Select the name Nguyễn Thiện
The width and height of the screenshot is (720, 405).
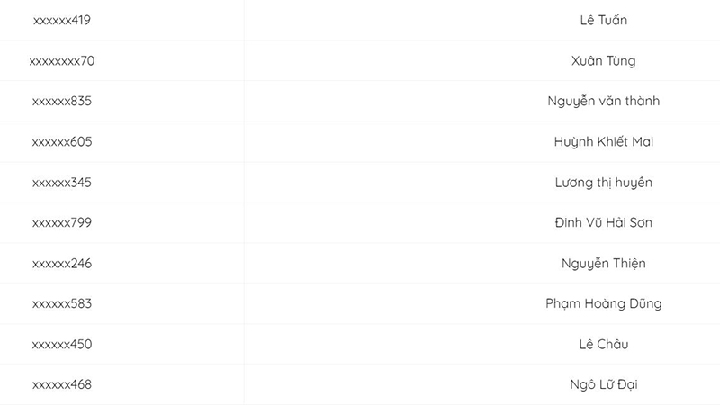tap(603, 264)
